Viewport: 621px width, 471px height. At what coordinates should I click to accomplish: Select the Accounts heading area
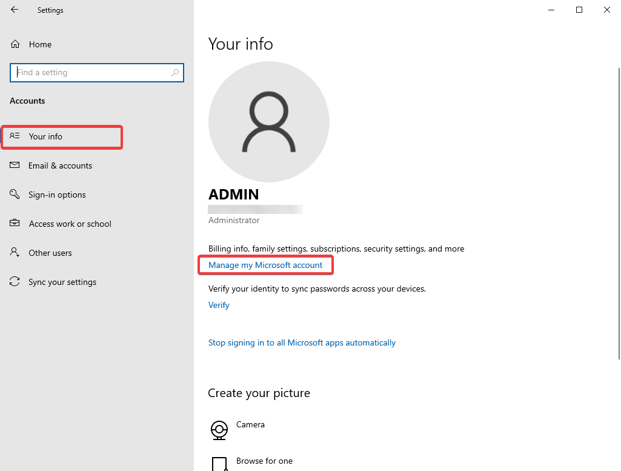[x=27, y=101]
